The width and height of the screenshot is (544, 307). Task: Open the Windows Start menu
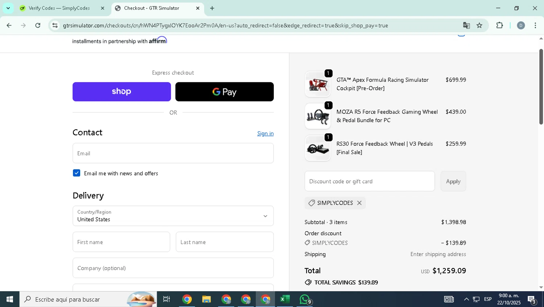tap(10, 299)
